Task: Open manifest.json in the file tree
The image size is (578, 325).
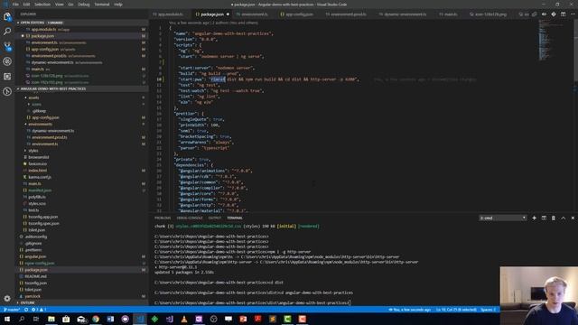Action: (40, 190)
